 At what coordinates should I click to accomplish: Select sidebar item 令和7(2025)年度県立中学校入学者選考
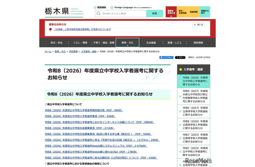194,152
